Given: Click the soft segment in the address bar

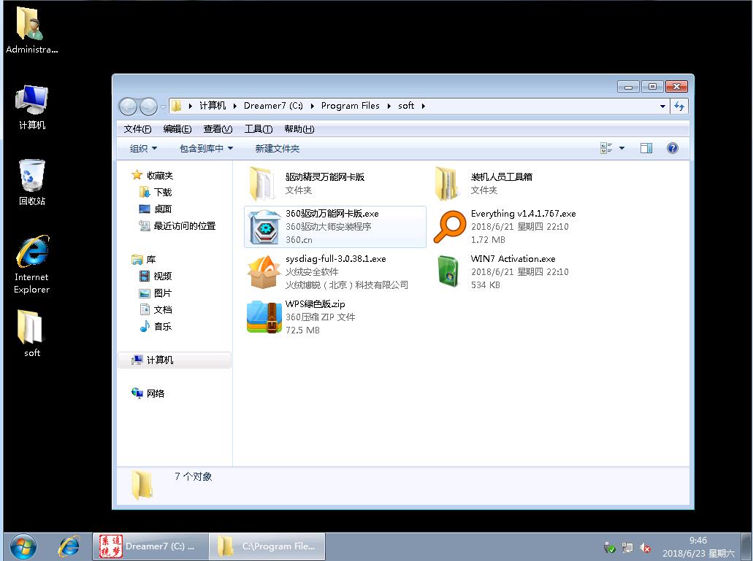Looking at the screenshot, I should coord(406,106).
